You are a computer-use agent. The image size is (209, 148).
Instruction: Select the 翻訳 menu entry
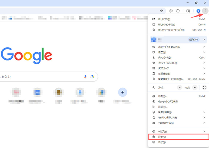tap(178, 107)
